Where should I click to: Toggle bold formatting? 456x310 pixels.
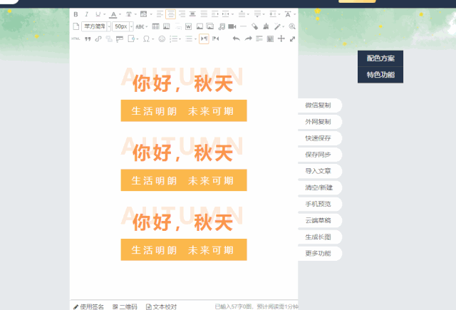[x=76, y=14]
